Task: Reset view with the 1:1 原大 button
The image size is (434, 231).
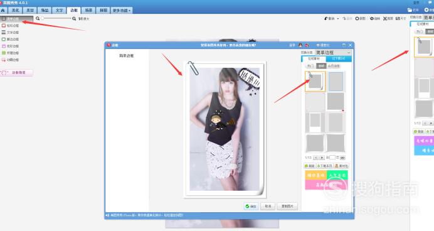Action: pyautogui.click(x=83, y=19)
